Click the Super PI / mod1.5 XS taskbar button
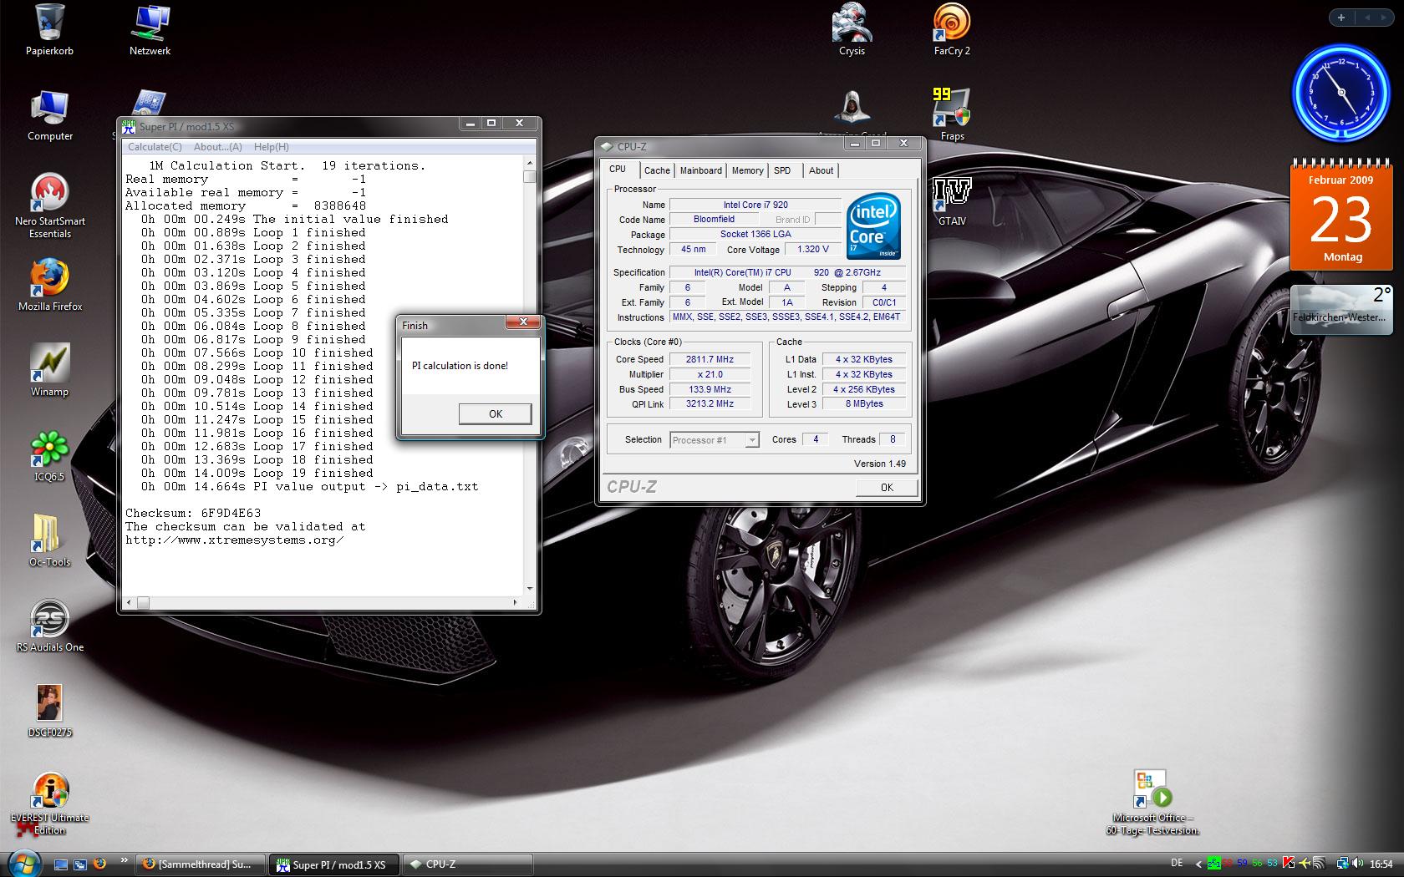Viewport: 1404px width, 877px height. point(334,864)
